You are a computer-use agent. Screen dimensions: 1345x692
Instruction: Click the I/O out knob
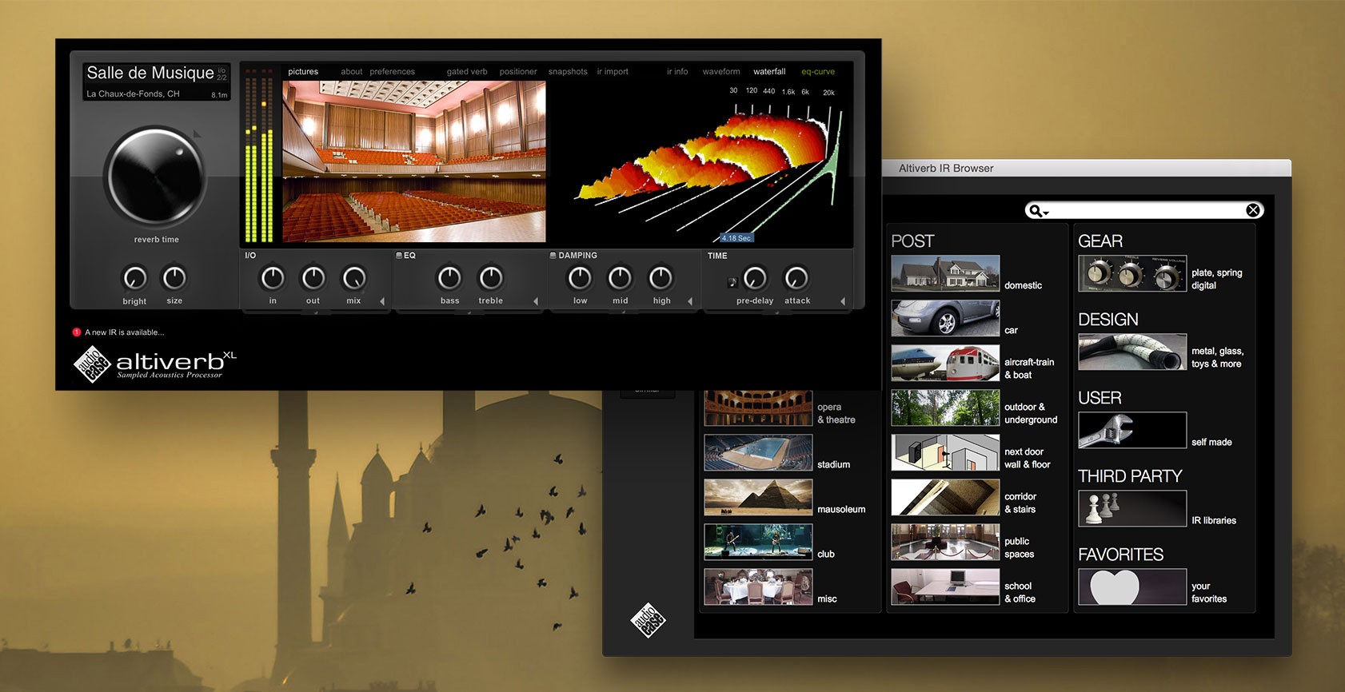313,277
